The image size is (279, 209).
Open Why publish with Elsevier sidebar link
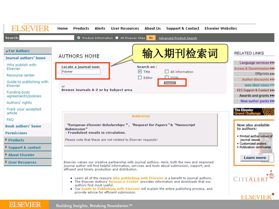[x=21, y=67]
